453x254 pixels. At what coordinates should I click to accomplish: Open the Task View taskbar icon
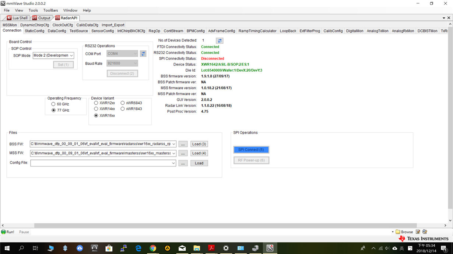[x=35, y=248]
